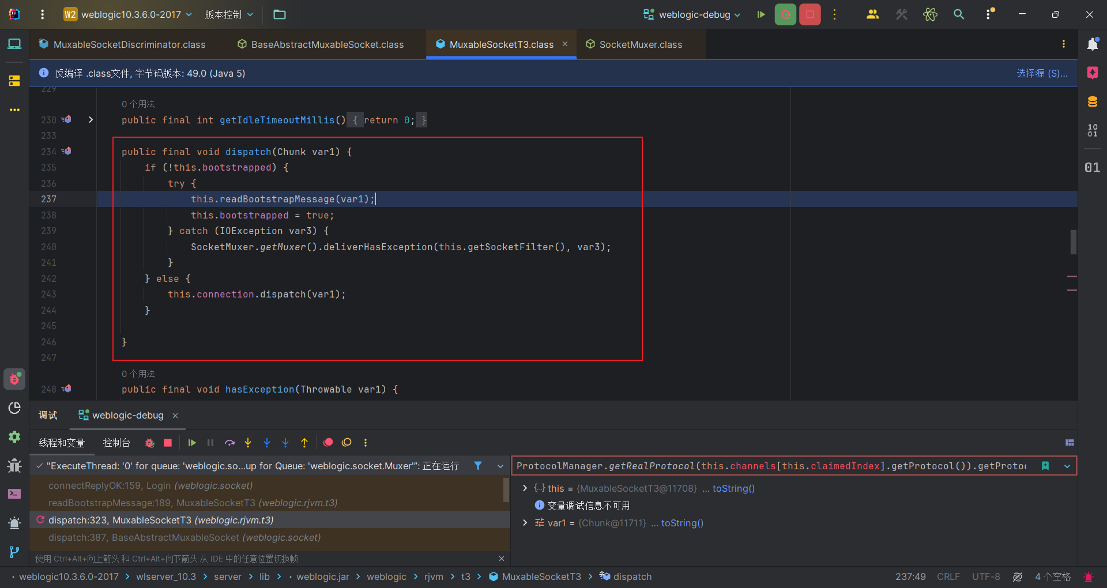Open build tools hammer icon
This screenshot has height=588, width=1107.
(x=901, y=14)
